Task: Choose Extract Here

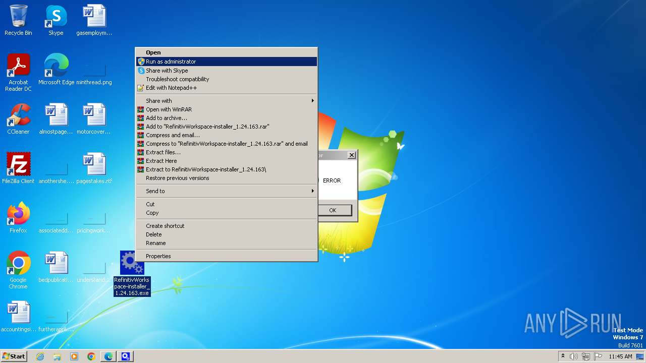Action: pyautogui.click(x=227, y=161)
